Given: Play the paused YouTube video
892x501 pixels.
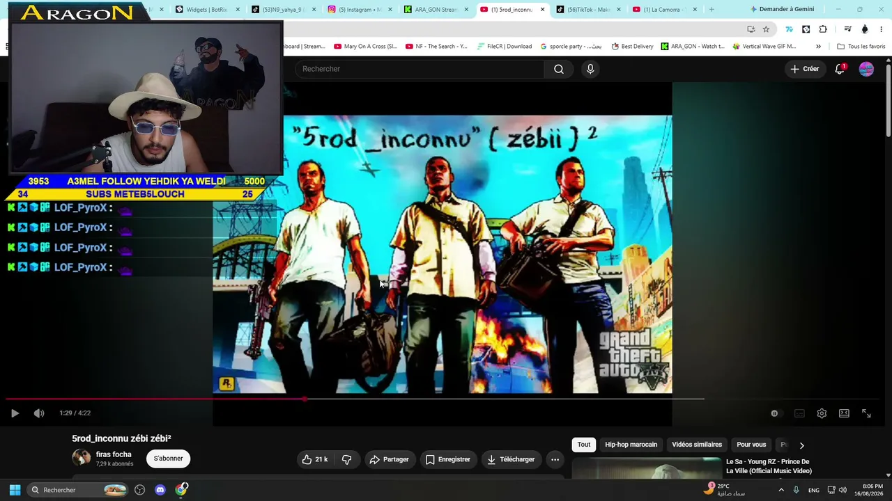Looking at the screenshot, I should 15,413.
